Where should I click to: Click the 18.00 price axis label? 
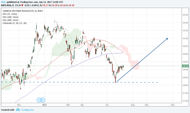tap(185, 85)
